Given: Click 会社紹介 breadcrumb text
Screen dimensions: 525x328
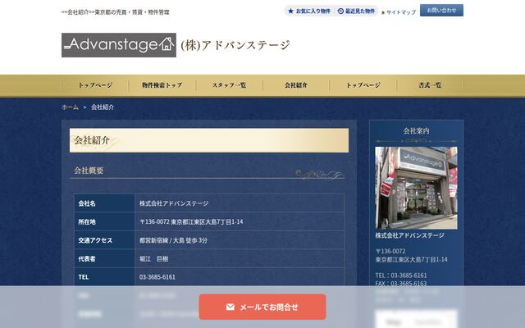Looking at the screenshot, I should tap(103, 107).
